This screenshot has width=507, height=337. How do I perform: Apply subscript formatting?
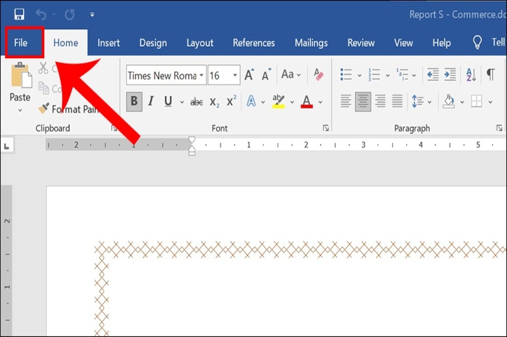[x=214, y=101]
